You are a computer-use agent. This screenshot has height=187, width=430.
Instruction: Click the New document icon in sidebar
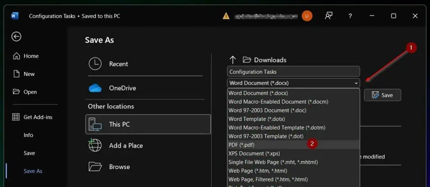(16, 74)
